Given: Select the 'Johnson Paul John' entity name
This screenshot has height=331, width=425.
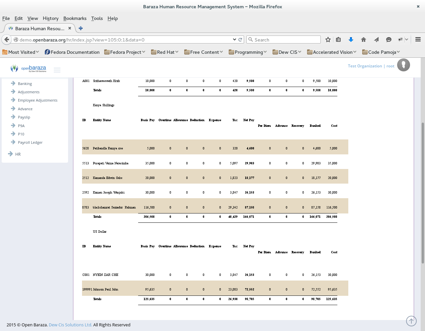Looking at the screenshot, I should 106,290.
